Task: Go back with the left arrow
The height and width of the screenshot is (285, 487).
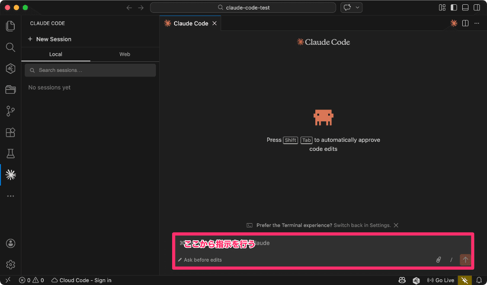Action: (129, 8)
